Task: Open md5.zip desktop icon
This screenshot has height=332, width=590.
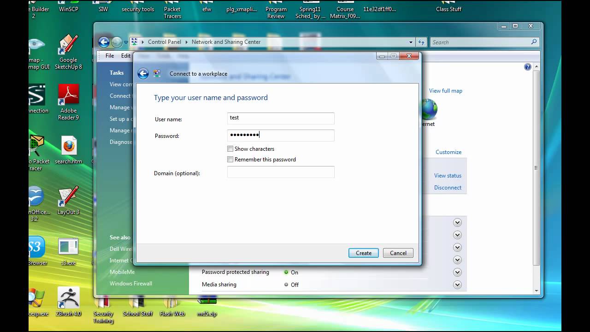Action: tap(207, 307)
